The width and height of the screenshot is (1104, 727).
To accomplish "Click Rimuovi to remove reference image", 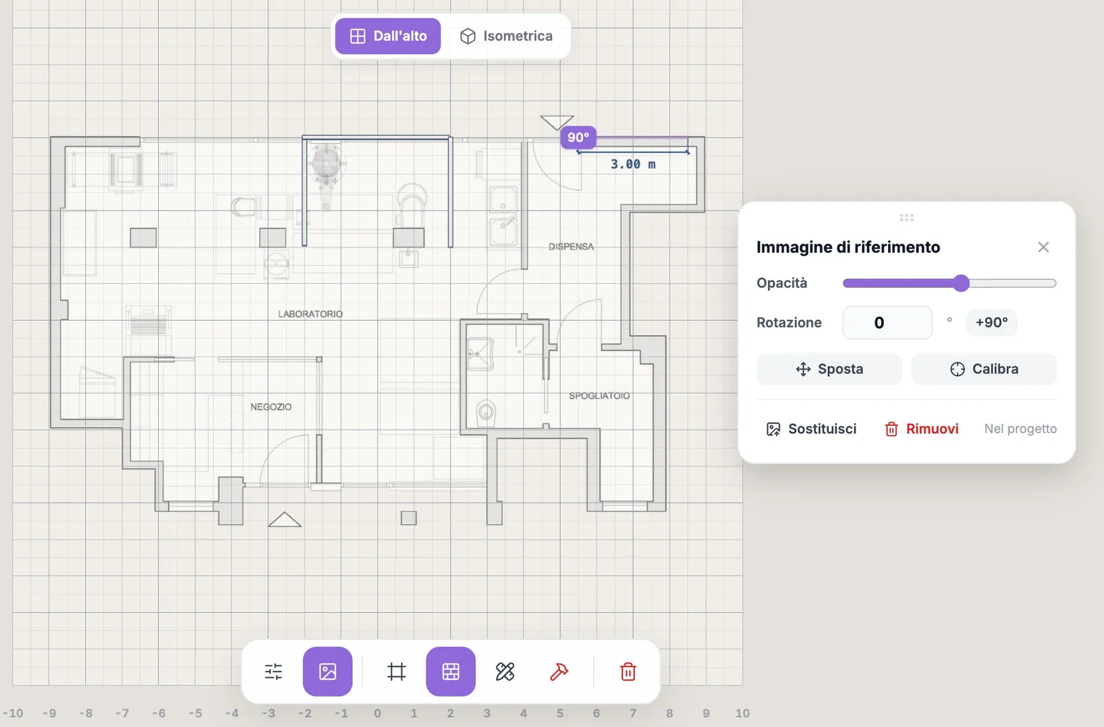I will pyautogui.click(x=921, y=429).
